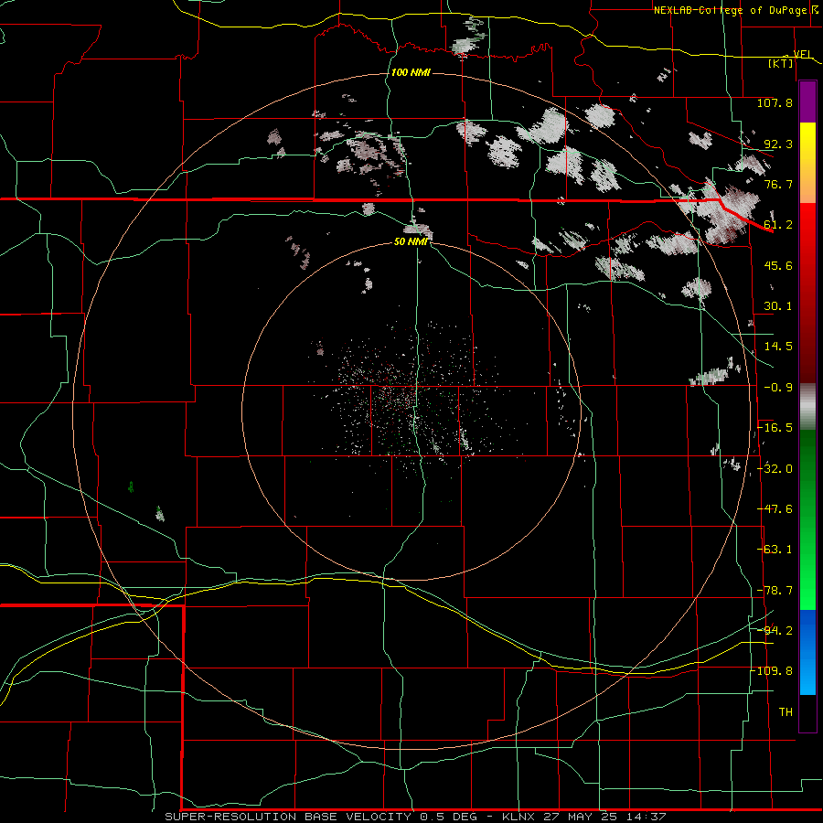Click the VEL product label

803,54
